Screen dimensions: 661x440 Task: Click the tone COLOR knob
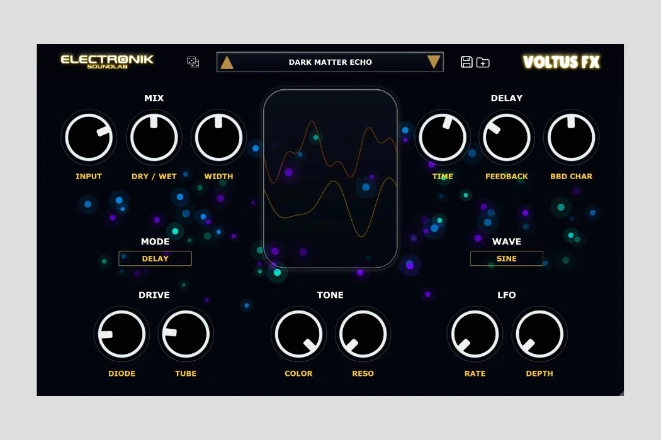click(298, 334)
